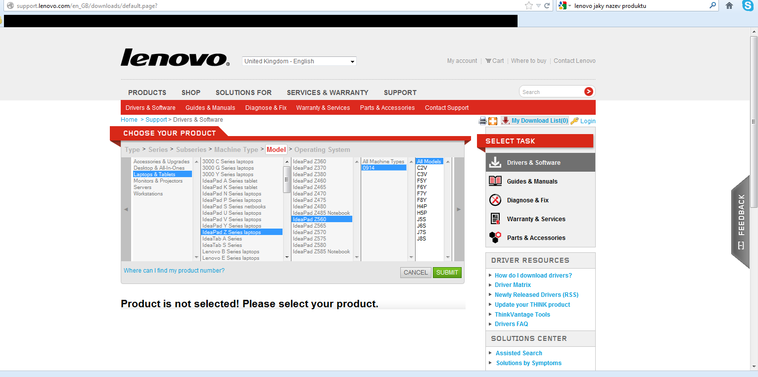The image size is (758, 377).
Task: Go to browser home page icon
Action: 729,6
